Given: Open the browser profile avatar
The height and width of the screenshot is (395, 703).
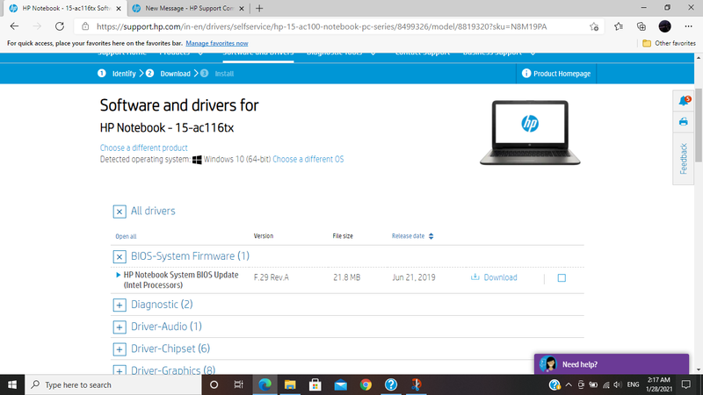Looking at the screenshot, I should click(665, 26).
